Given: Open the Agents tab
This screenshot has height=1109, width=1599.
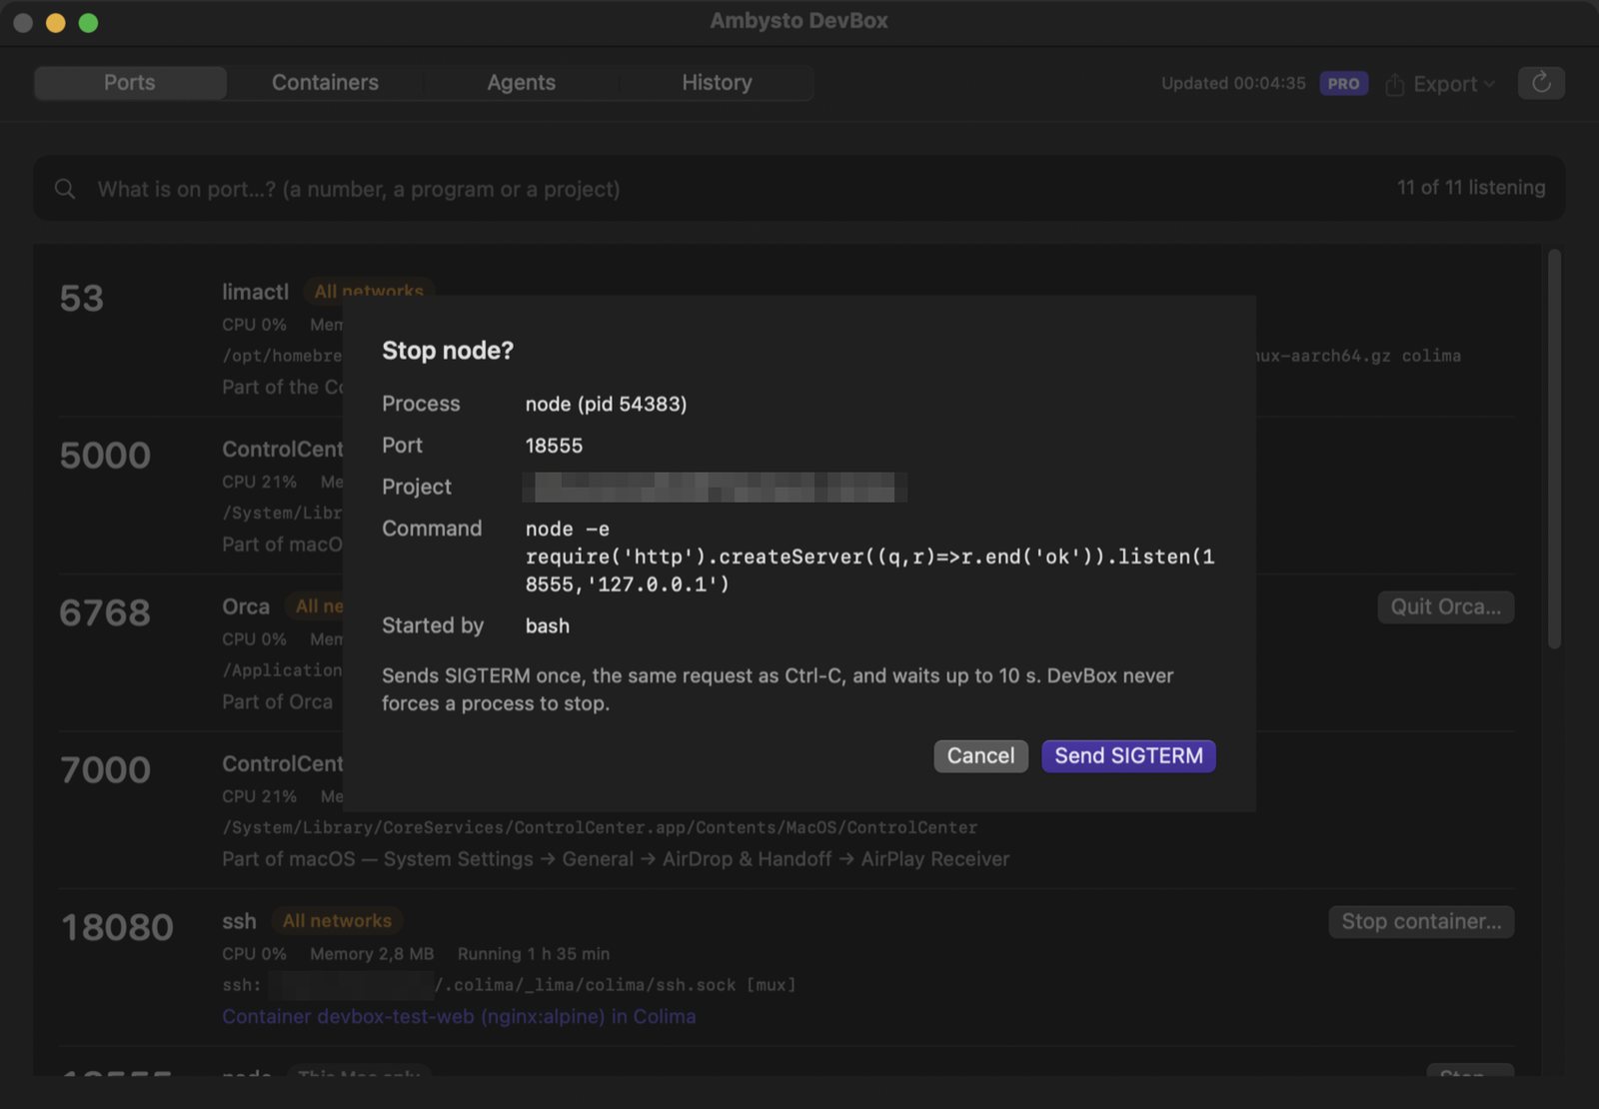Looking at the screenshot, I should click(x=521, y=83).
